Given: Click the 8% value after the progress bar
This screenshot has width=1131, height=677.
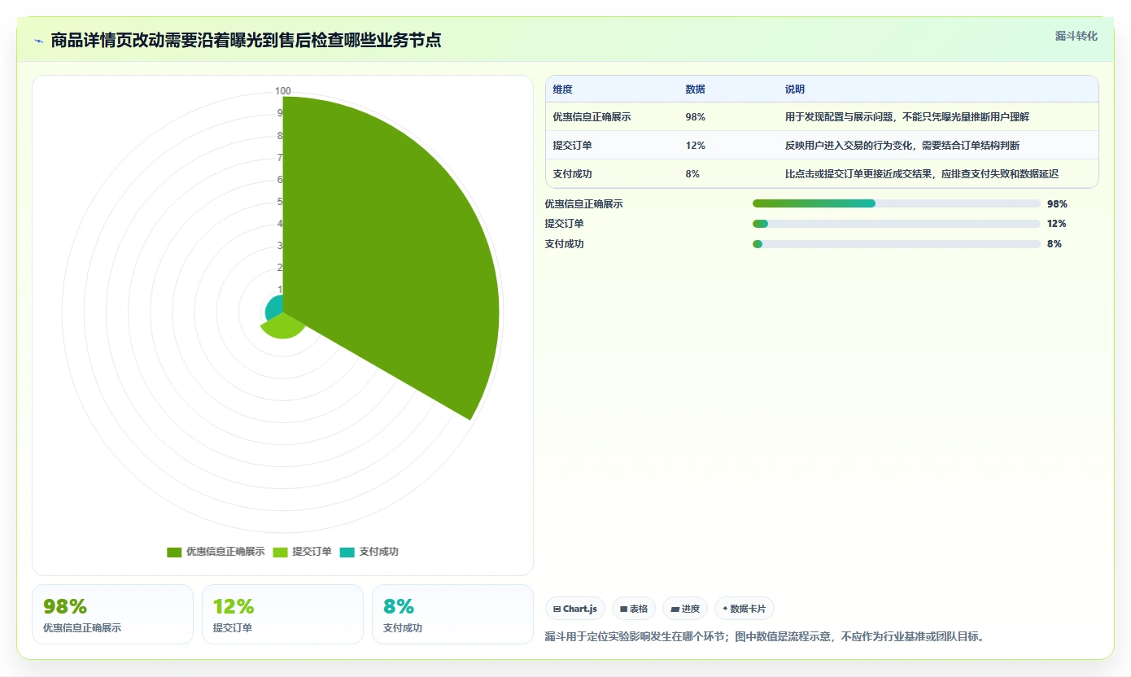Looking at the screenshot, I should 1055,244.
